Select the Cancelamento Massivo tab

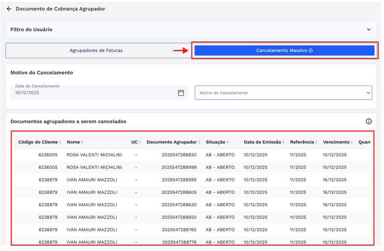click(x=284, y=50)
